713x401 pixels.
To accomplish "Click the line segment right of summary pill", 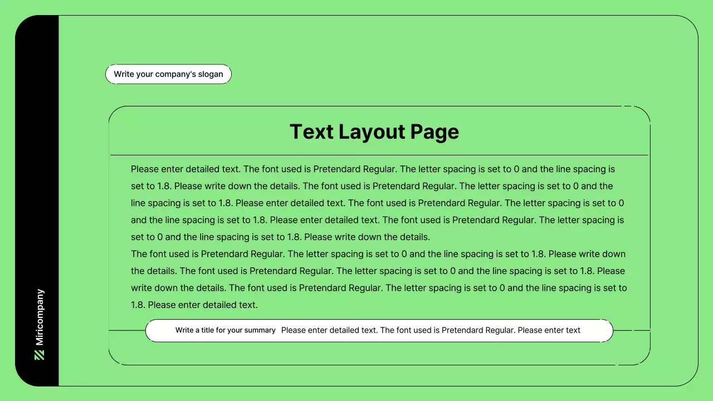I will pos(632,330).
